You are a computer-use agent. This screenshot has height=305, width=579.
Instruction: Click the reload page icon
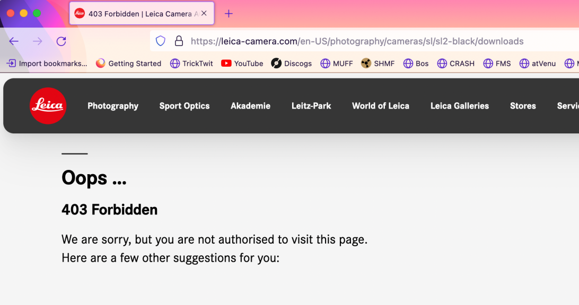(x=61, y=41)
